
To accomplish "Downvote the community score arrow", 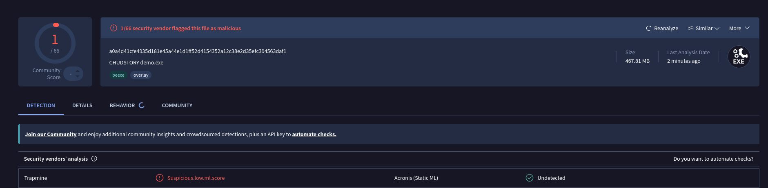I will pyautogui.click(x=78, y=76).
